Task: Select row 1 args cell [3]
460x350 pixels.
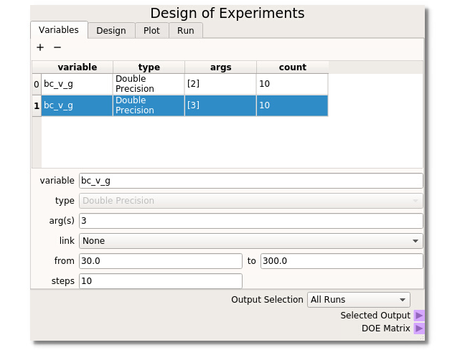Action: 220,105
